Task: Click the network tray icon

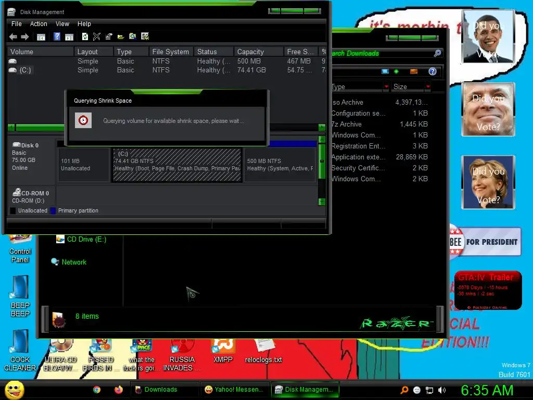Action: pyautogui.click(x=429, y=390)
